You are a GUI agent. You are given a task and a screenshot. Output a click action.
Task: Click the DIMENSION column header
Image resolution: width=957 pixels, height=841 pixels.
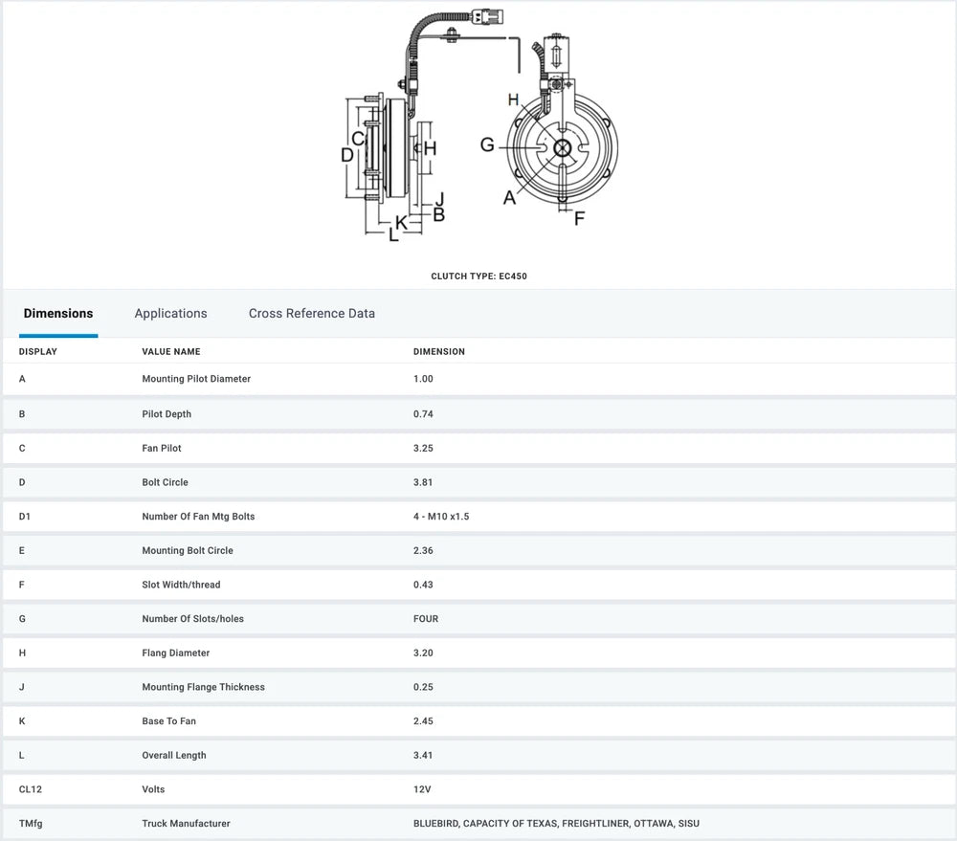coord(438,352)
